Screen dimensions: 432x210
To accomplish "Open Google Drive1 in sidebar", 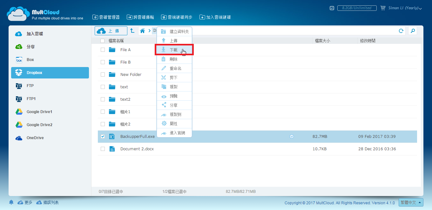I will click(50, 112).
